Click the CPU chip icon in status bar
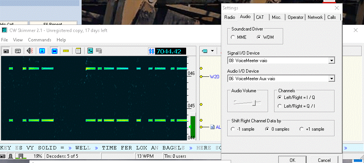Viewport: 364px width, 163px height. pos(21,156)
